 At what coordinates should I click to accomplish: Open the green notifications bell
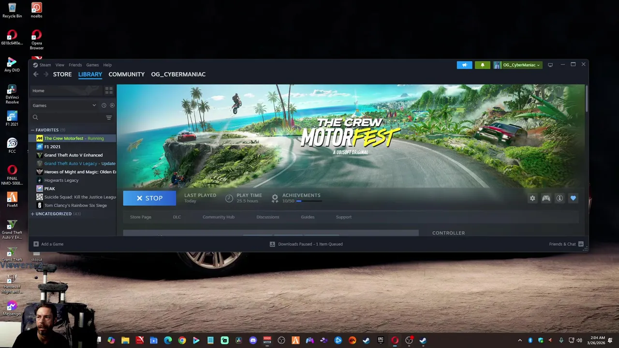tap(482, 65)
